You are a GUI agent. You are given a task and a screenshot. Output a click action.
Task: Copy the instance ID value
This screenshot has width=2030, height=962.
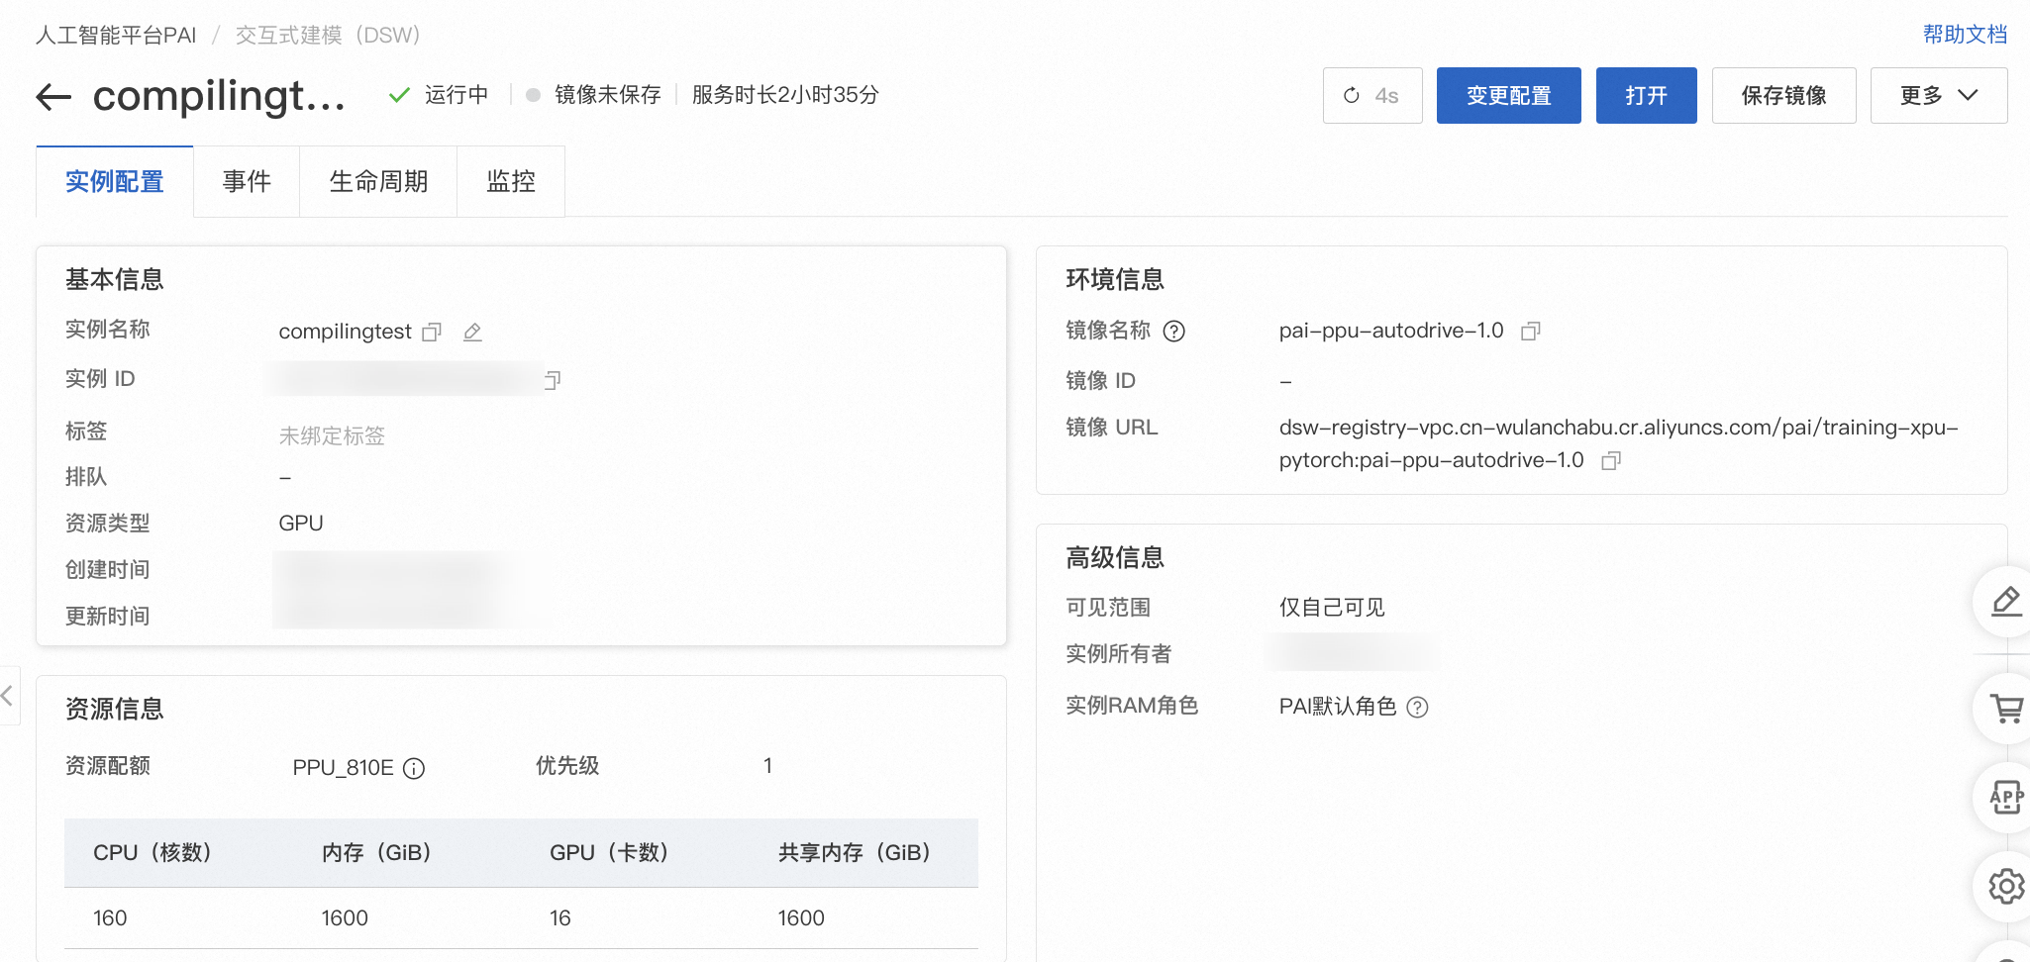[x=553, y=380]
